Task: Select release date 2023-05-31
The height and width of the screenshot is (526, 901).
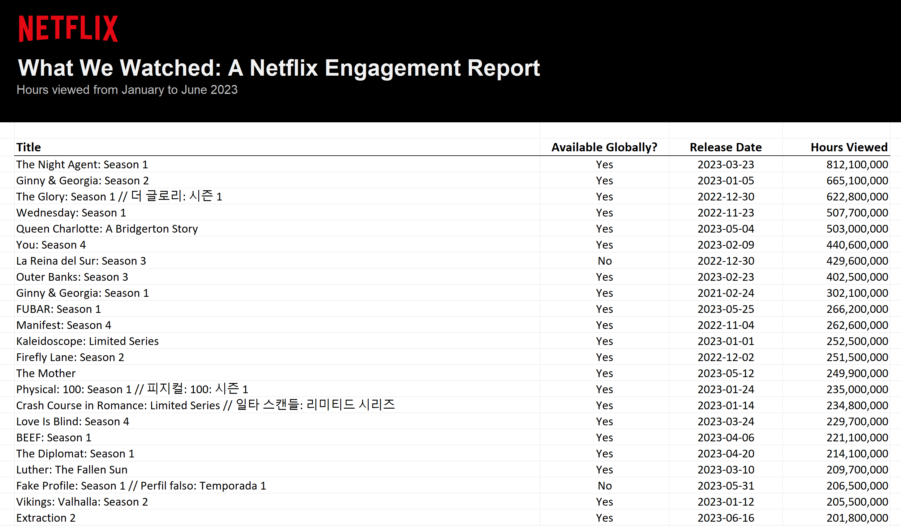Action: (726, 486)
